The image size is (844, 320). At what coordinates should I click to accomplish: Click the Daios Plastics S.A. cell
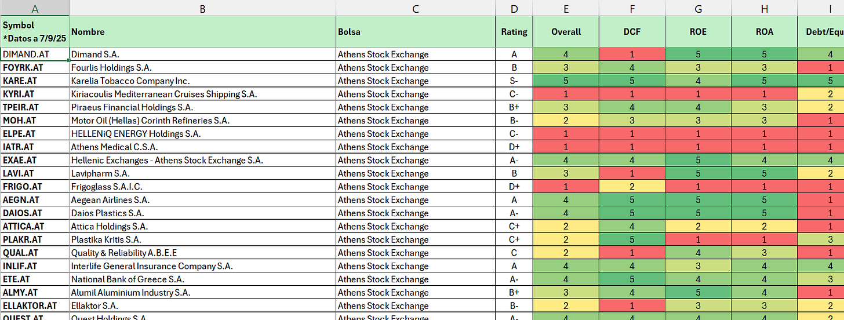click(202, 213)
